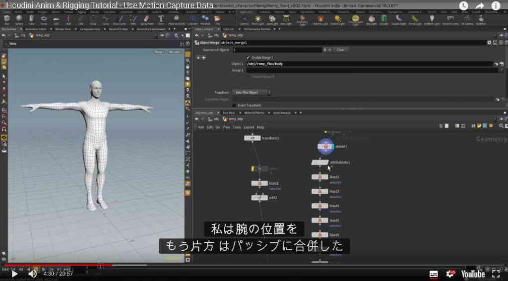Select the Ambient Light shelf tool
The height and width of the screenshot is (281, 508).
pos(432,20)
